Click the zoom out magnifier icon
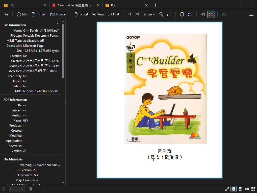Image resolution: width=257 pixels, height=193 pixels. click(130, 14)
